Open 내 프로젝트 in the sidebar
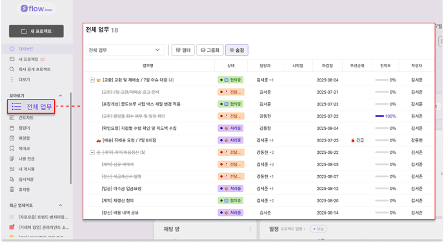The width and height of the screenshot is (444, 243). [x=28, y=59]
